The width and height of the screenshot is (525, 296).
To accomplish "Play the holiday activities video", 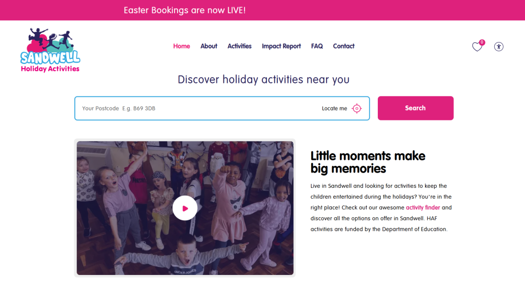I will (185, 208).
